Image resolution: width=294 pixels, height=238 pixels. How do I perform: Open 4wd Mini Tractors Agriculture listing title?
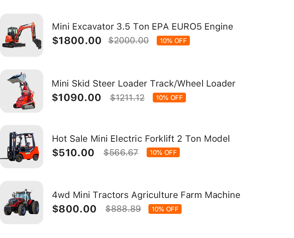pos(146,195)
